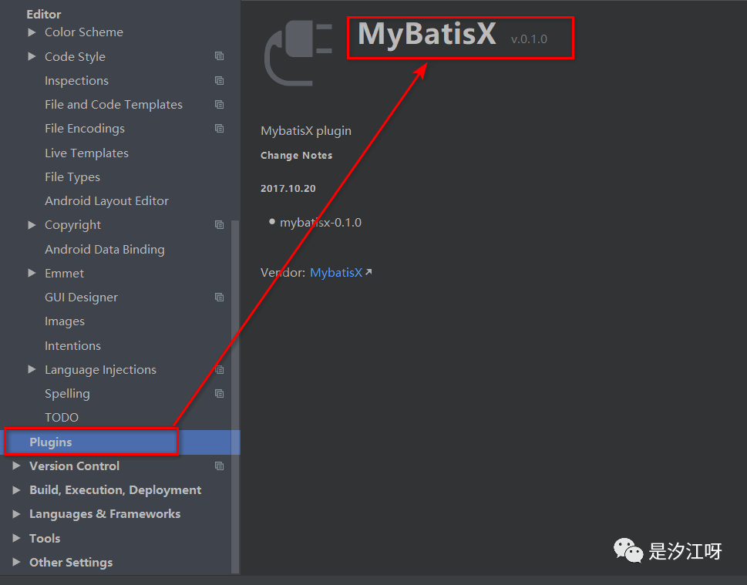Open the Images settings page
The image size is (747, 585).
pos(65,321)
